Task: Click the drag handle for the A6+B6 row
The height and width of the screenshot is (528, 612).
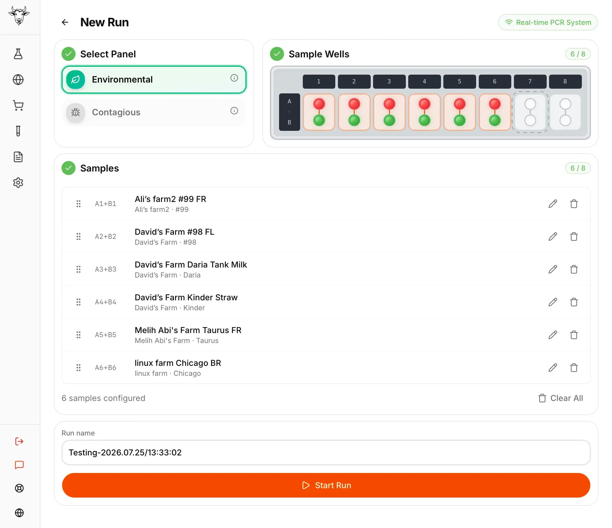Action: (x=78, y=367)
